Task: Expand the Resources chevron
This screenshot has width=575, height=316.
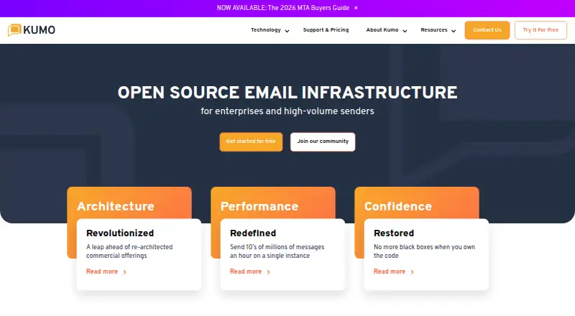Action: click(x=454, y=31)
